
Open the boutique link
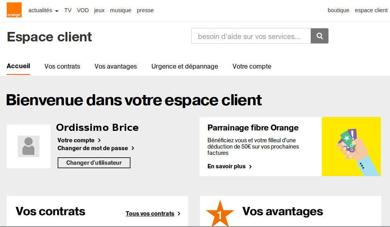click(x=338, y=10)
